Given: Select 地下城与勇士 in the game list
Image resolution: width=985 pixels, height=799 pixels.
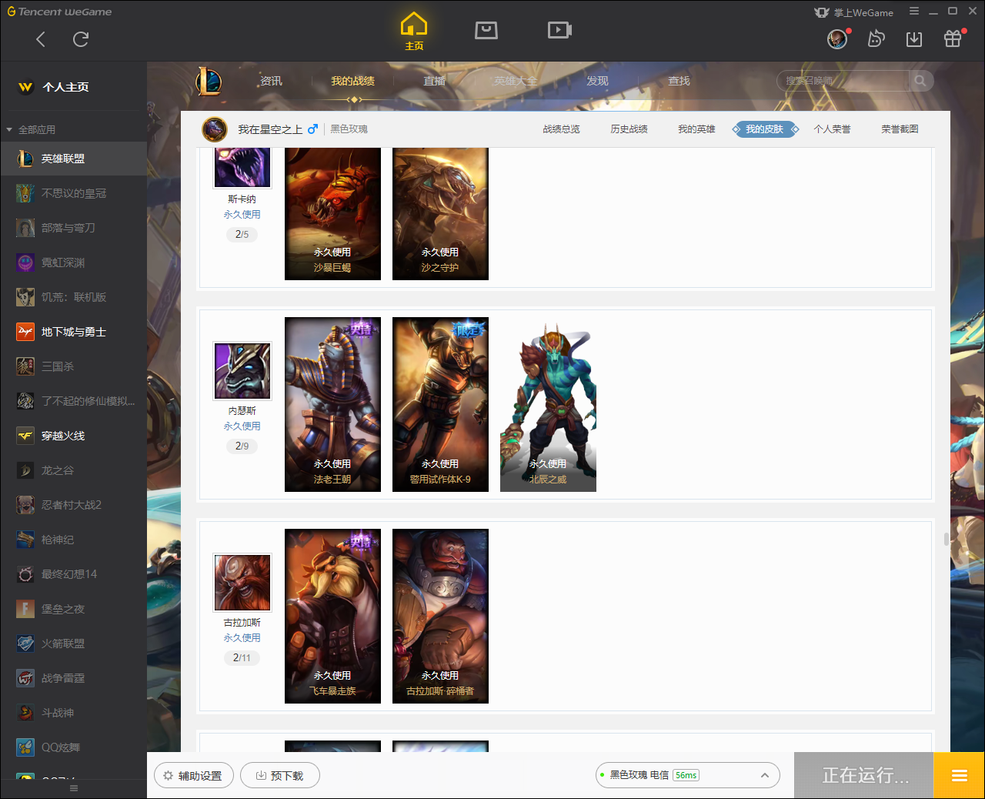Looking at the screenshot, I should pyautogui.click(x=73, y=332).
